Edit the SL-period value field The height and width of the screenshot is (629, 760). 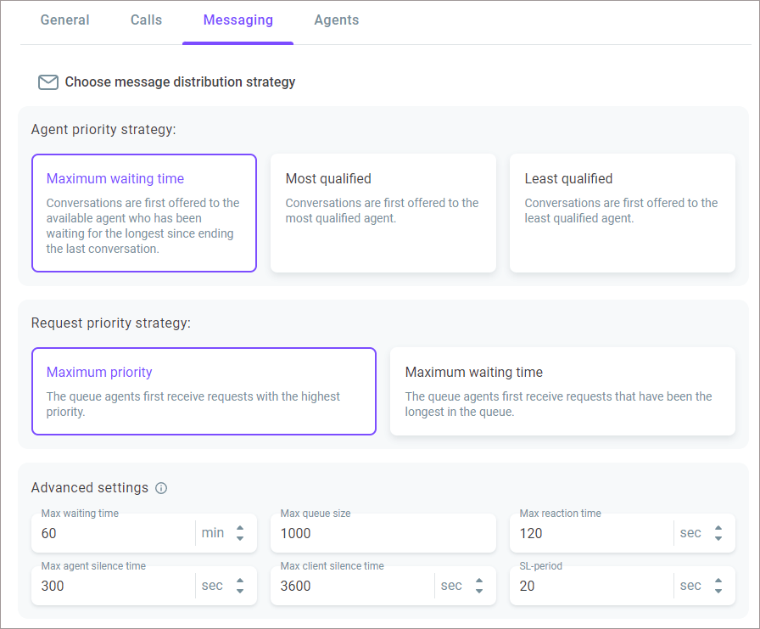tap(591, 586)
